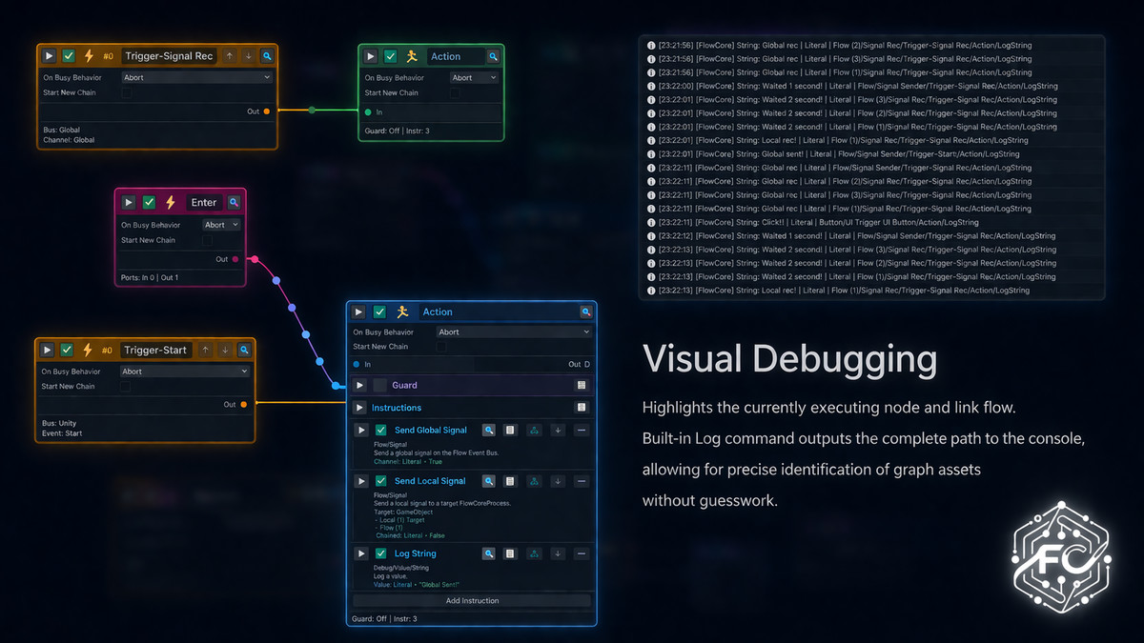This screenshot has height=643, width=1144.
Task: Uncheck the Log String instruction checkbox
Action: pos(380,553)
